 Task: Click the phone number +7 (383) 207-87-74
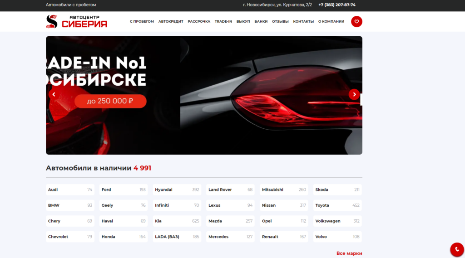[337, 5]
